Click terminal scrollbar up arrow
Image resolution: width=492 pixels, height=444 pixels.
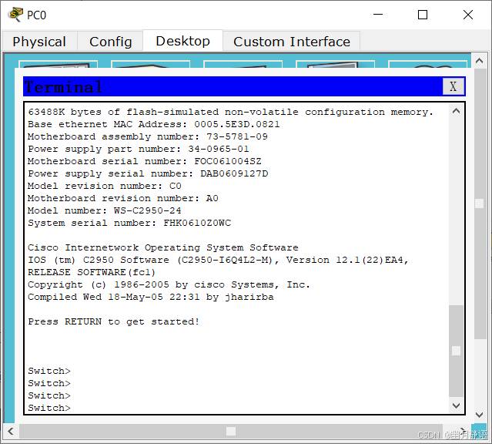tap(457, 111)
